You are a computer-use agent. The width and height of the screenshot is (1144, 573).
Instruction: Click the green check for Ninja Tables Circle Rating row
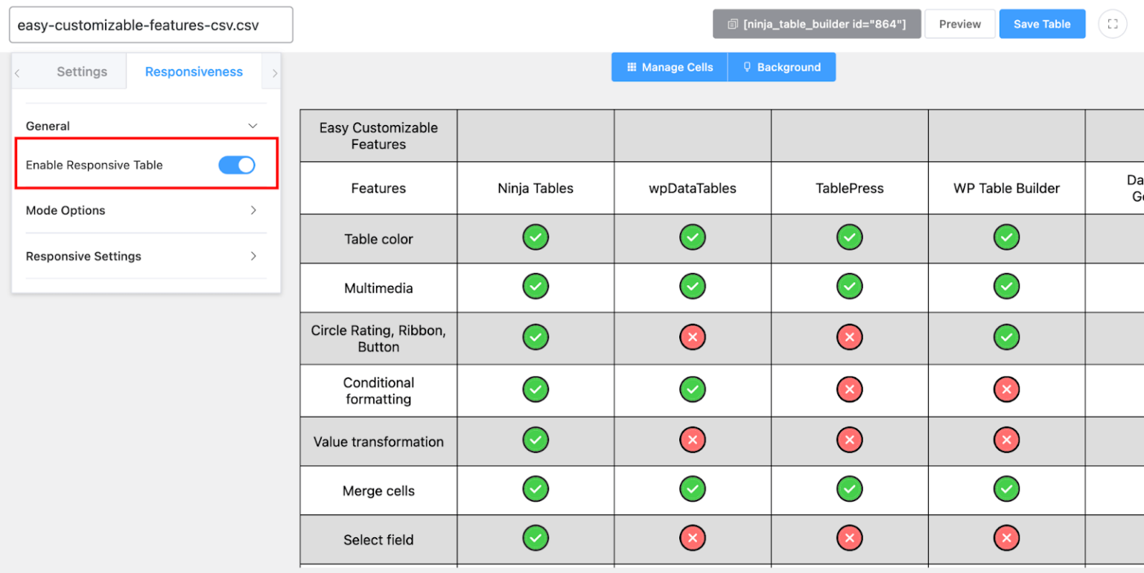(536, 337)
